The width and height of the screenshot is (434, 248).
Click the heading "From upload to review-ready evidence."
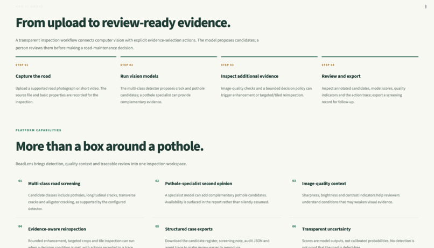click(123, 23)
